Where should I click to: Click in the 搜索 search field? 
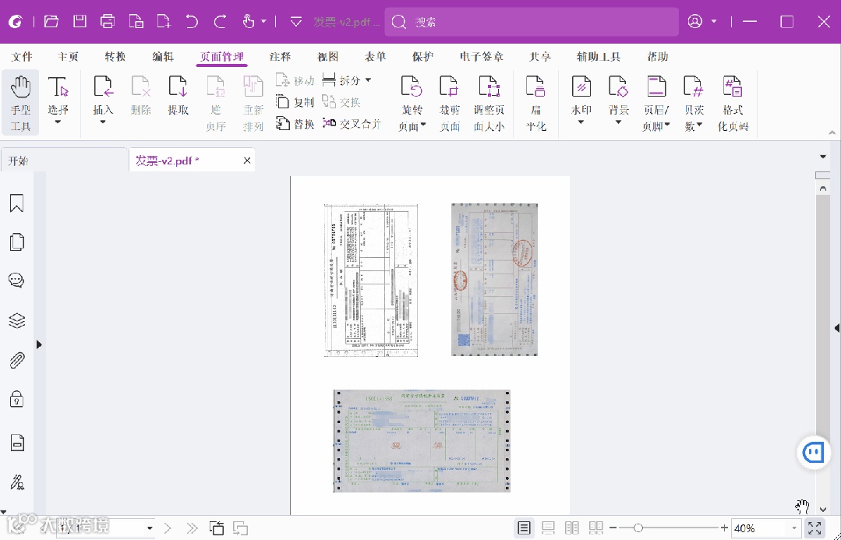[531, 22]
